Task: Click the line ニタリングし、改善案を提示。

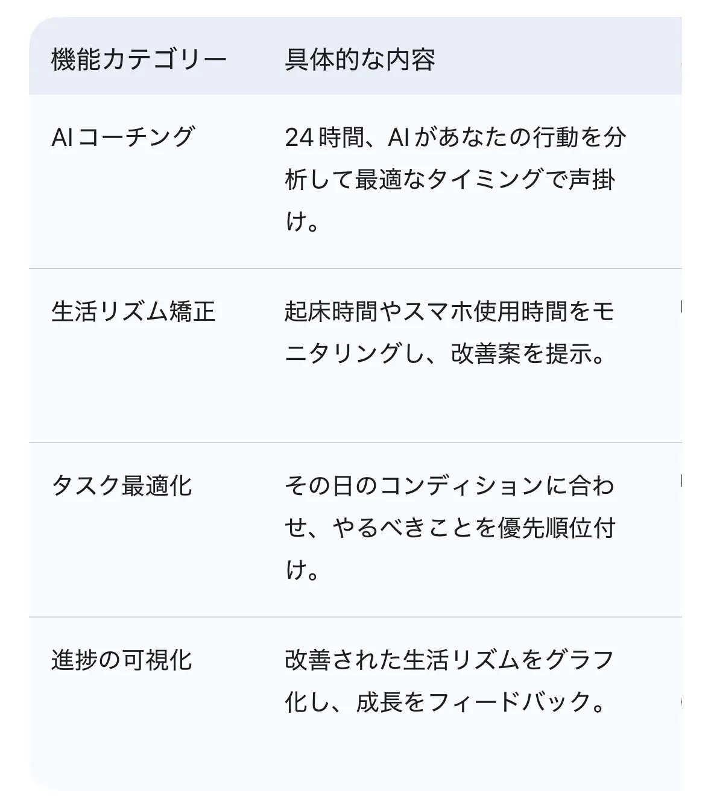Action: tap(445, 354)
